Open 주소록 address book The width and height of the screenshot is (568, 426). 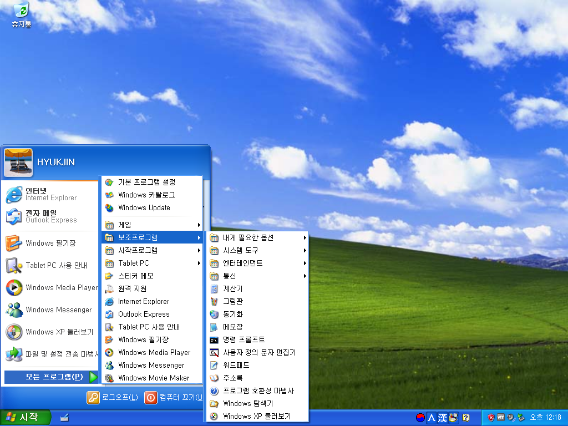(257, 378)
